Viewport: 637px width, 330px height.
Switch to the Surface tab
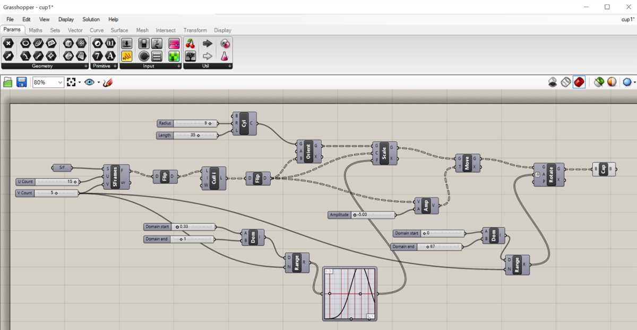coord(119,30)
